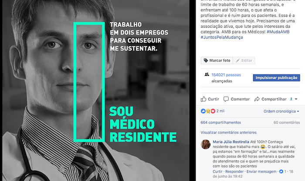Expand Visualizar comentários anteriores
Image resolution: width=305 pixels, height=181 pixels.
pos(229,132)
